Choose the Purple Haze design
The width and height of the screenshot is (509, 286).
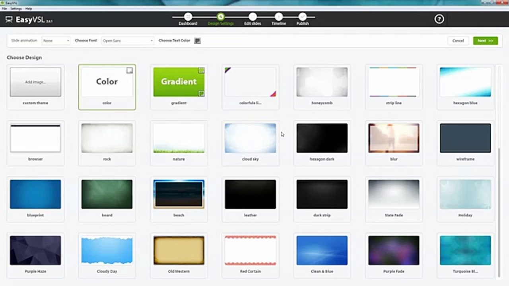pyautogui.click(x=35, y=255)
